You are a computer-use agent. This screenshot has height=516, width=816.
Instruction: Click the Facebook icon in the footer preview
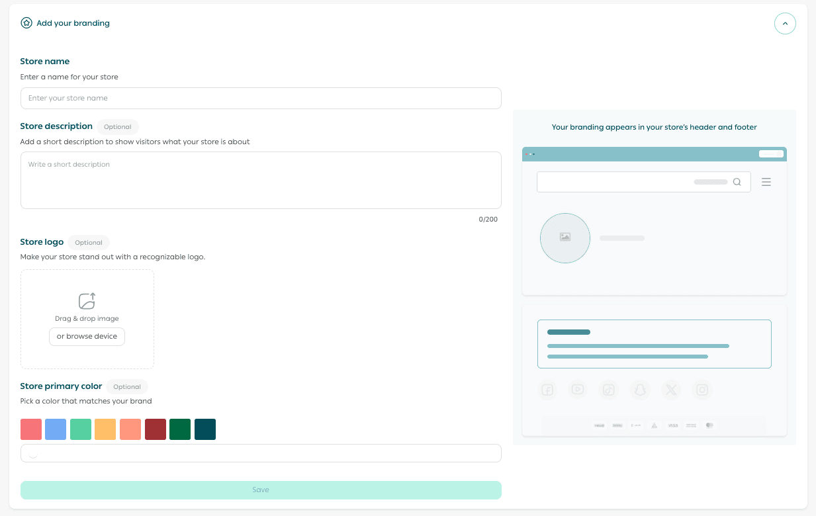548,390
